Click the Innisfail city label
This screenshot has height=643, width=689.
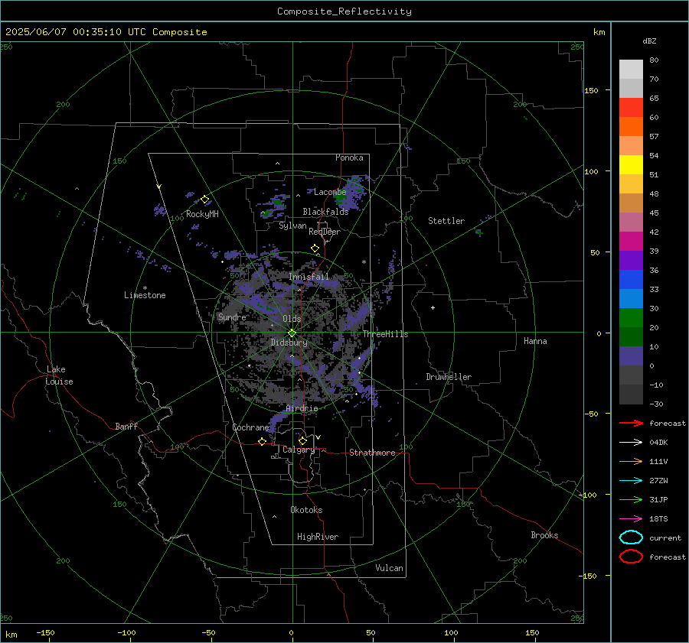point(309,277)
